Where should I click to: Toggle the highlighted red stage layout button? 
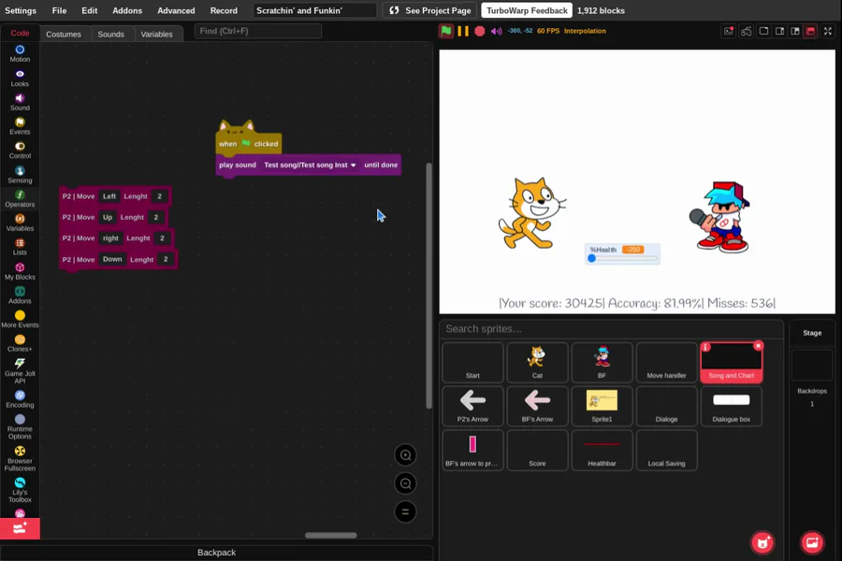[x=811, y=31]
